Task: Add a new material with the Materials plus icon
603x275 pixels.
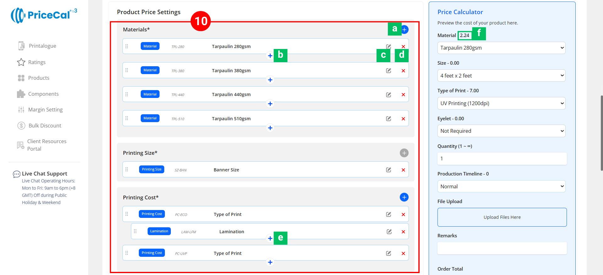Action: pyautogui.click(x=405, y=30)
